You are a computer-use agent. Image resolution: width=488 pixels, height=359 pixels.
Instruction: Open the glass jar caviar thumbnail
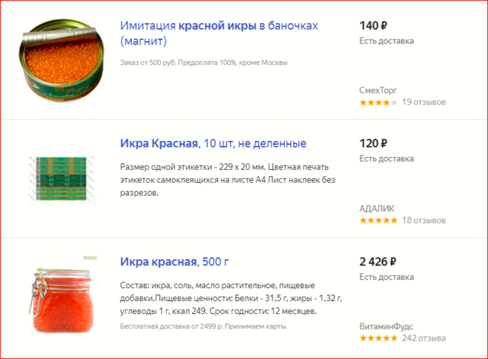point(63,297)
